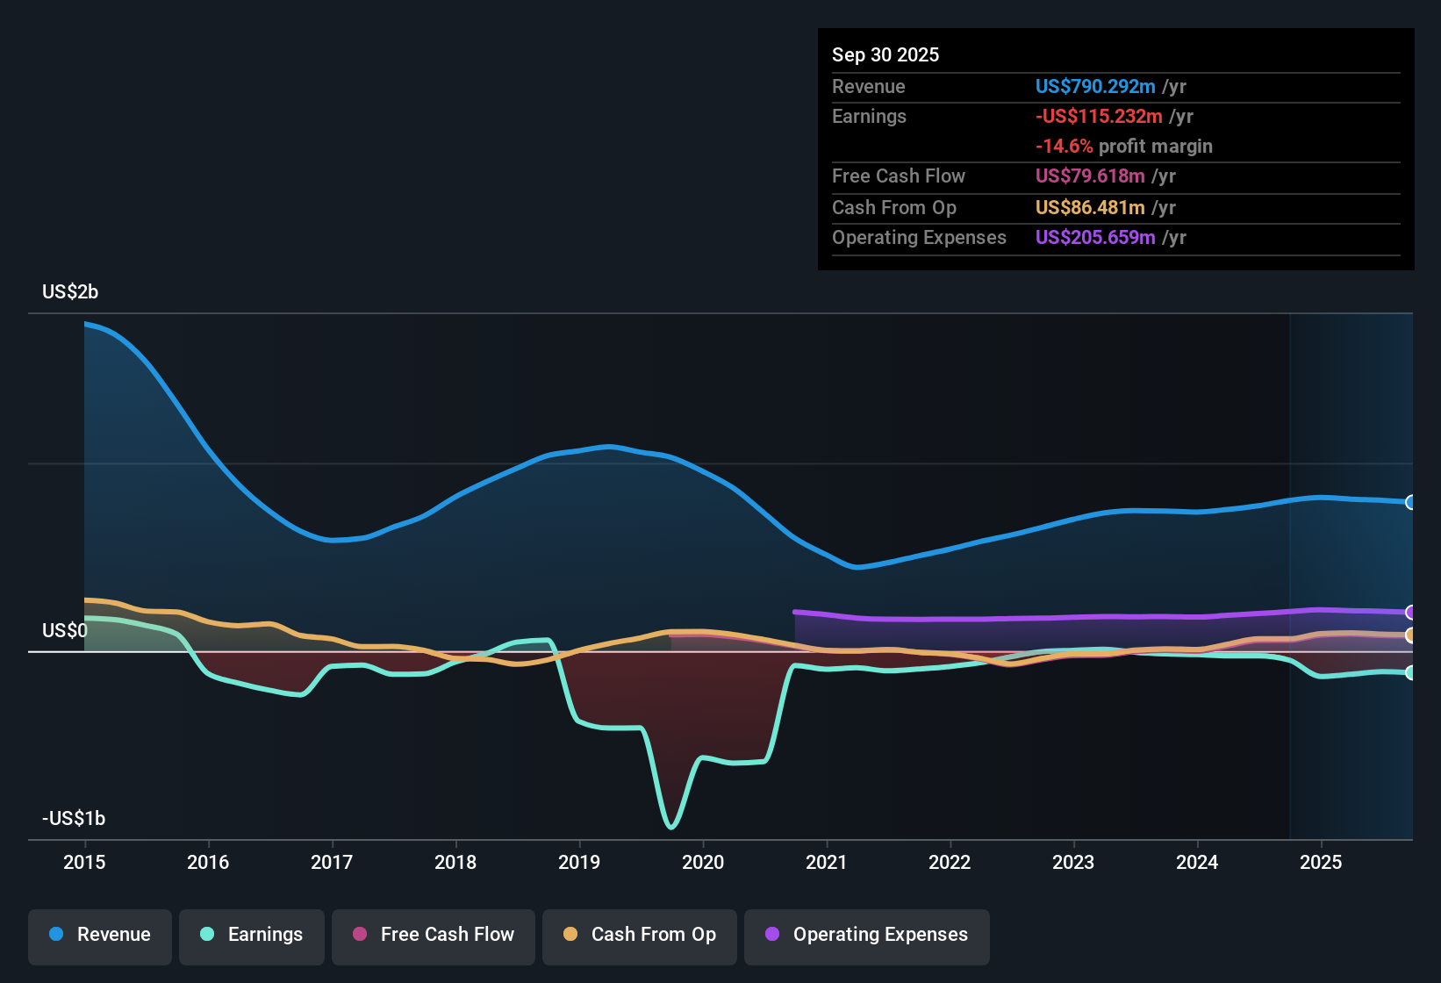Screen dimensions: 1441x983
Task: Click the 2019 position on the timeline axis
Action: tap(579, 863)
